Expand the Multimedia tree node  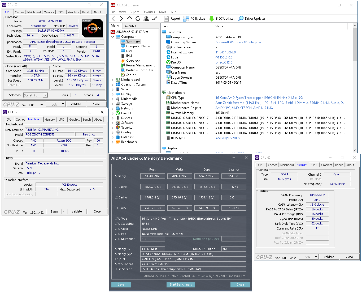click(x=113, y=99)
